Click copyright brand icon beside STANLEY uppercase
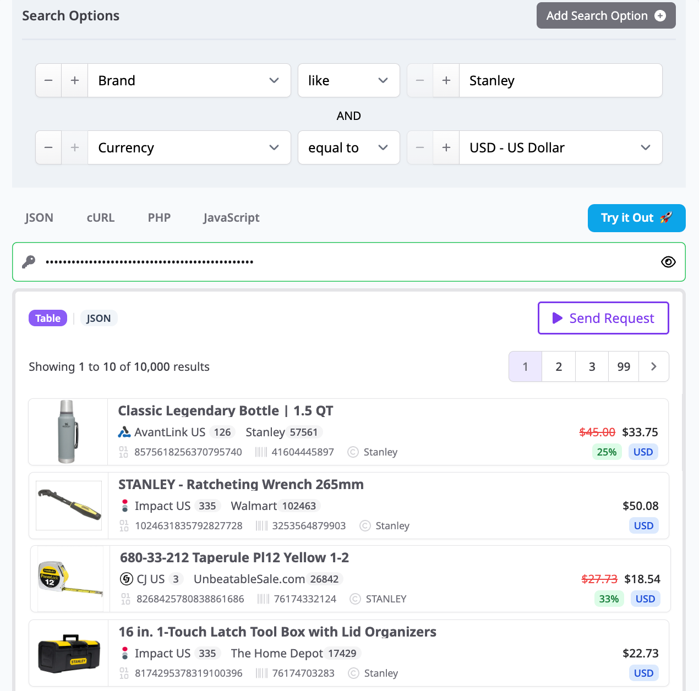699x691 pixels. tap(355, 599)
